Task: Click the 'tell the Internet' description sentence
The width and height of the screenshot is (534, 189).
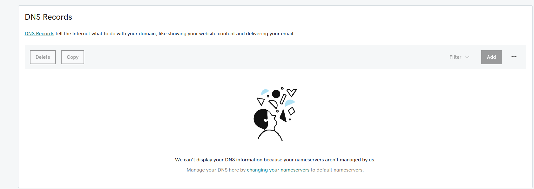Action: pyautogui.click(x=175, y=34)
